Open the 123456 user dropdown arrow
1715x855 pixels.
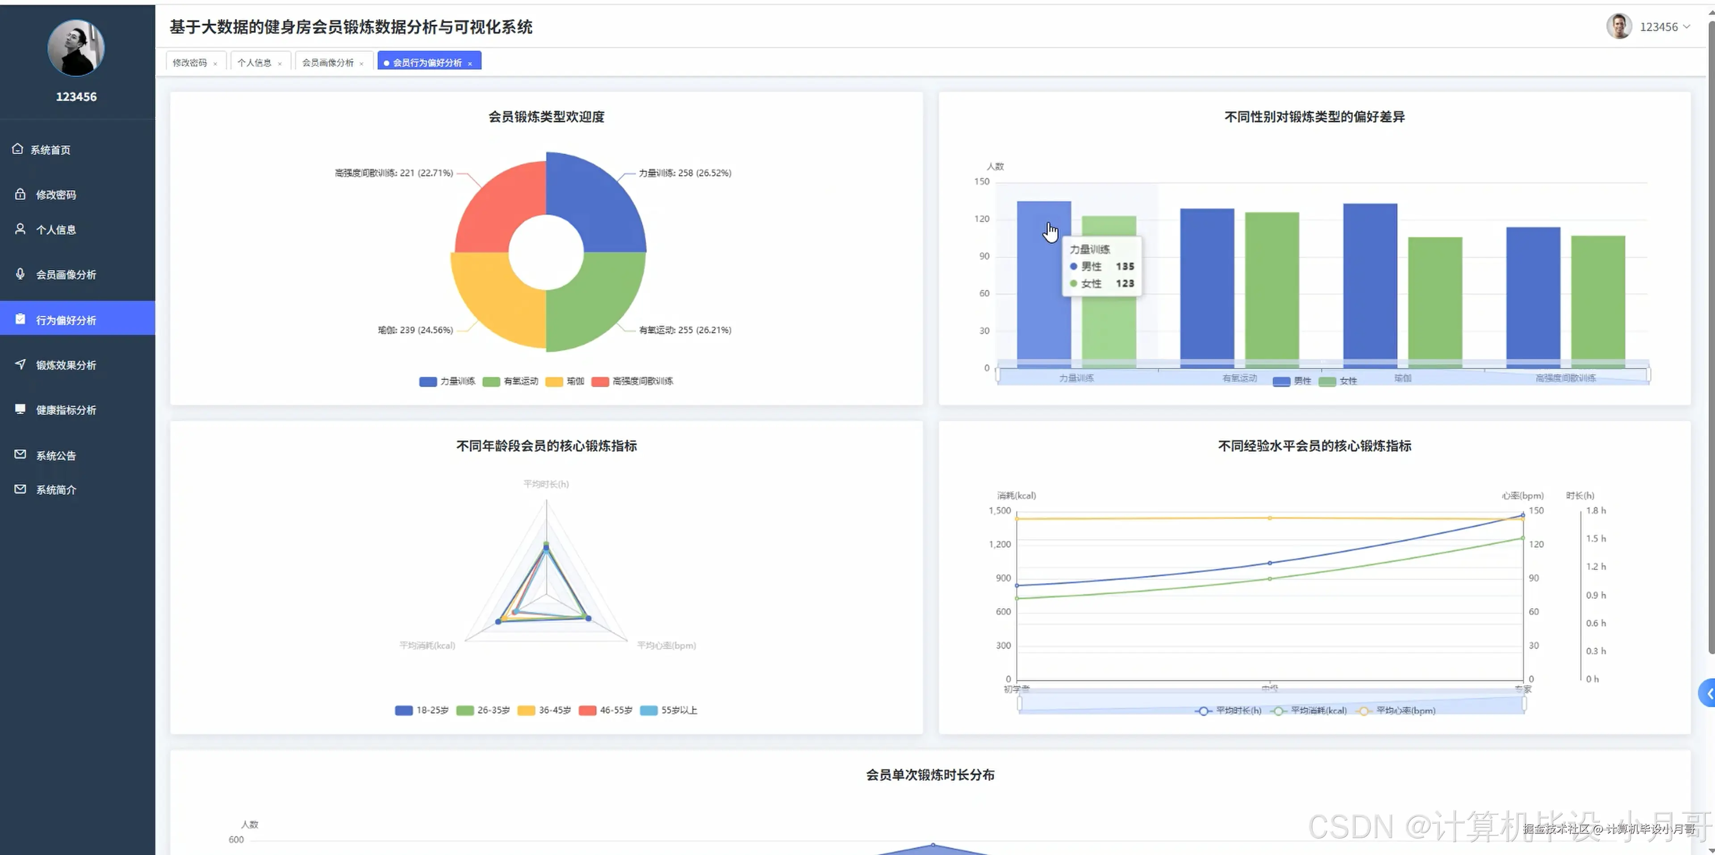click(1686, 27)
